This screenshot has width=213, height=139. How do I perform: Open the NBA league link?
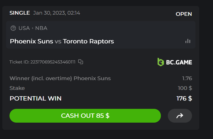(41, 28)
